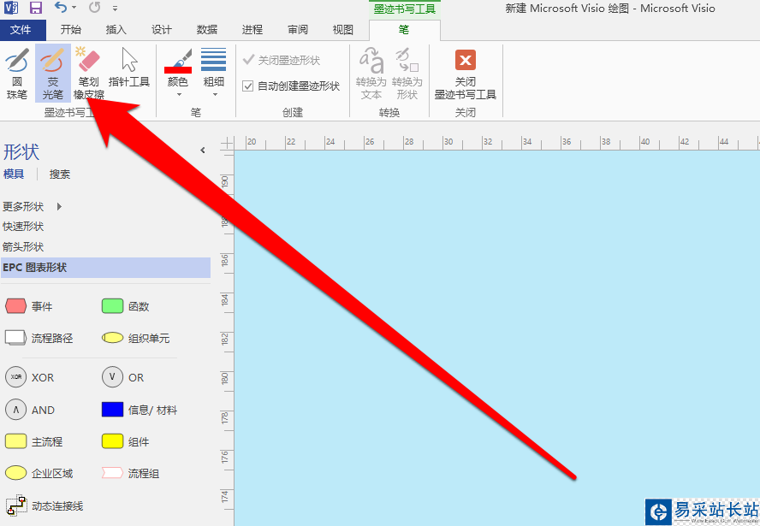Pick the Component (组件) shape

(x=126, y=441)
